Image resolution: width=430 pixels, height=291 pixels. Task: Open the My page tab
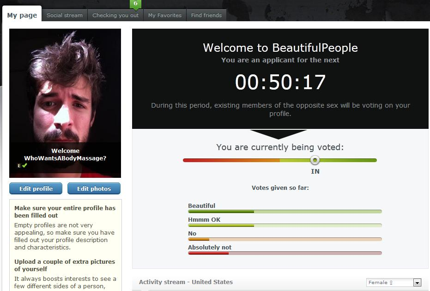22,14
